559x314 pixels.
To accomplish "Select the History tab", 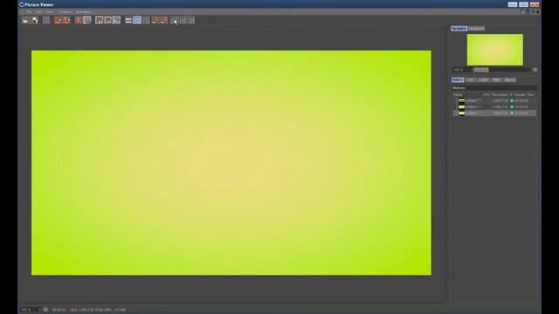I will tap(458, 79).
